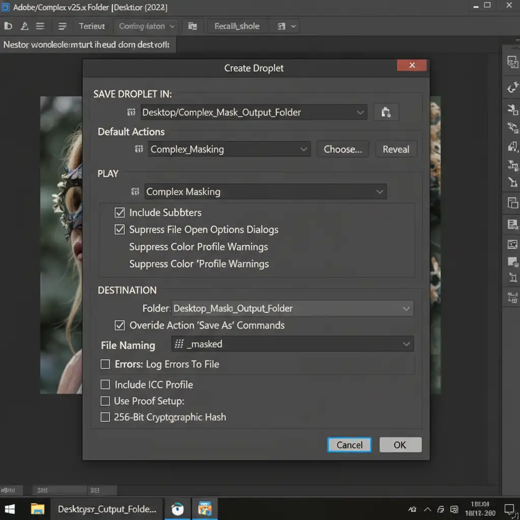
Task: Enable the Include ICC Profile checkbox
Action: click(105, 384)
